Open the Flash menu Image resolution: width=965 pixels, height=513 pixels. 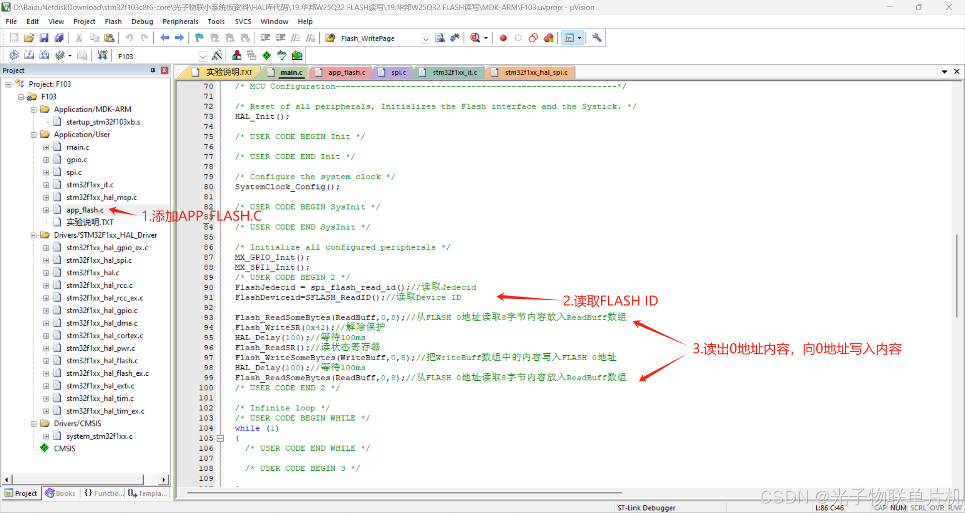coord(113,22)
